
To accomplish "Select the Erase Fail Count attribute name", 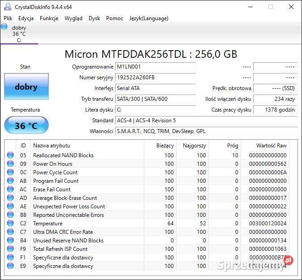I will pyautogui.click(x=52, y=190).
